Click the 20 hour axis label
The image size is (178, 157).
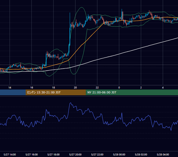pos(75,88)
